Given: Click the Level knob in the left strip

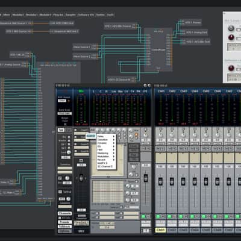Looking at the screenshot, I should (x=69, y=152).
